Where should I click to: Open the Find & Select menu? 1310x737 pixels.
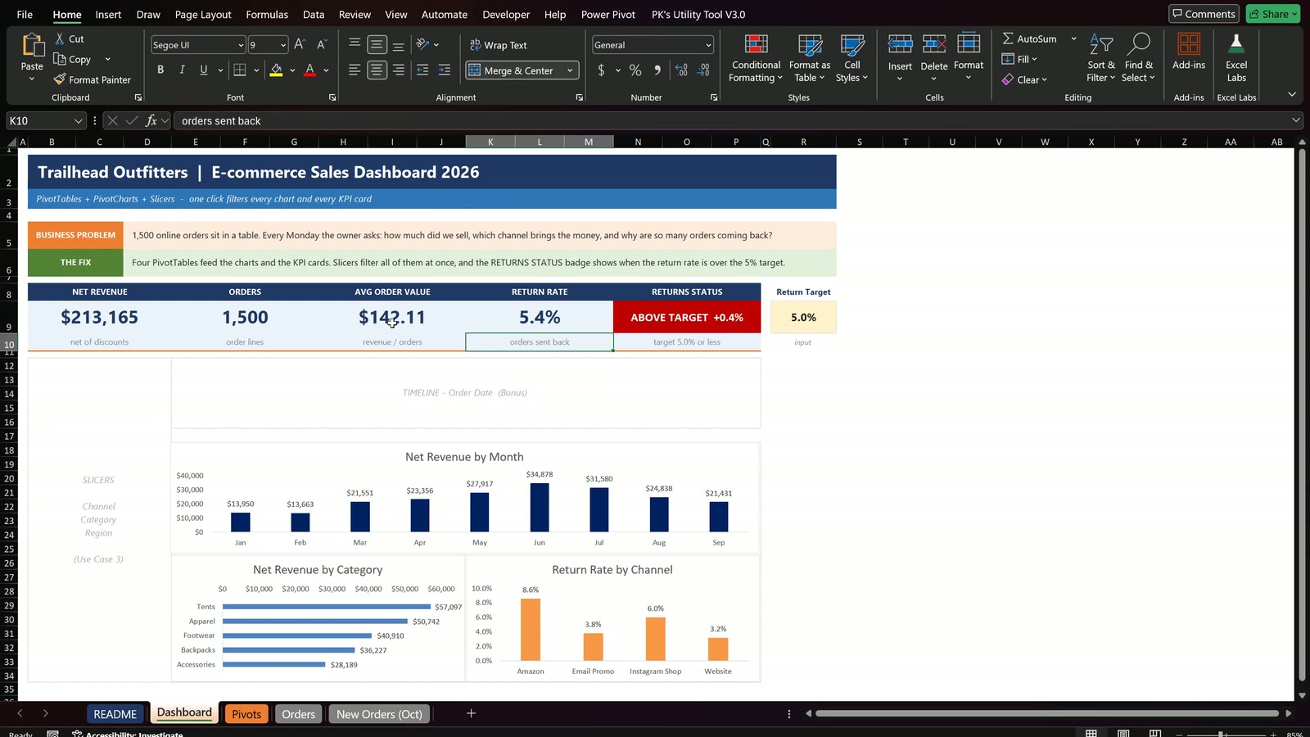tap(1139, 57)
